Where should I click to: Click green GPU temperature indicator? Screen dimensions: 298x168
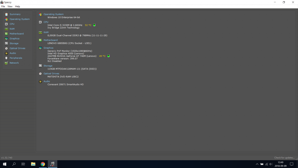[108, 56]
